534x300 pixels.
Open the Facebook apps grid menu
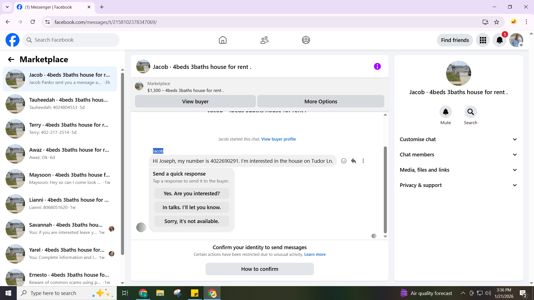tap(483, 40)
